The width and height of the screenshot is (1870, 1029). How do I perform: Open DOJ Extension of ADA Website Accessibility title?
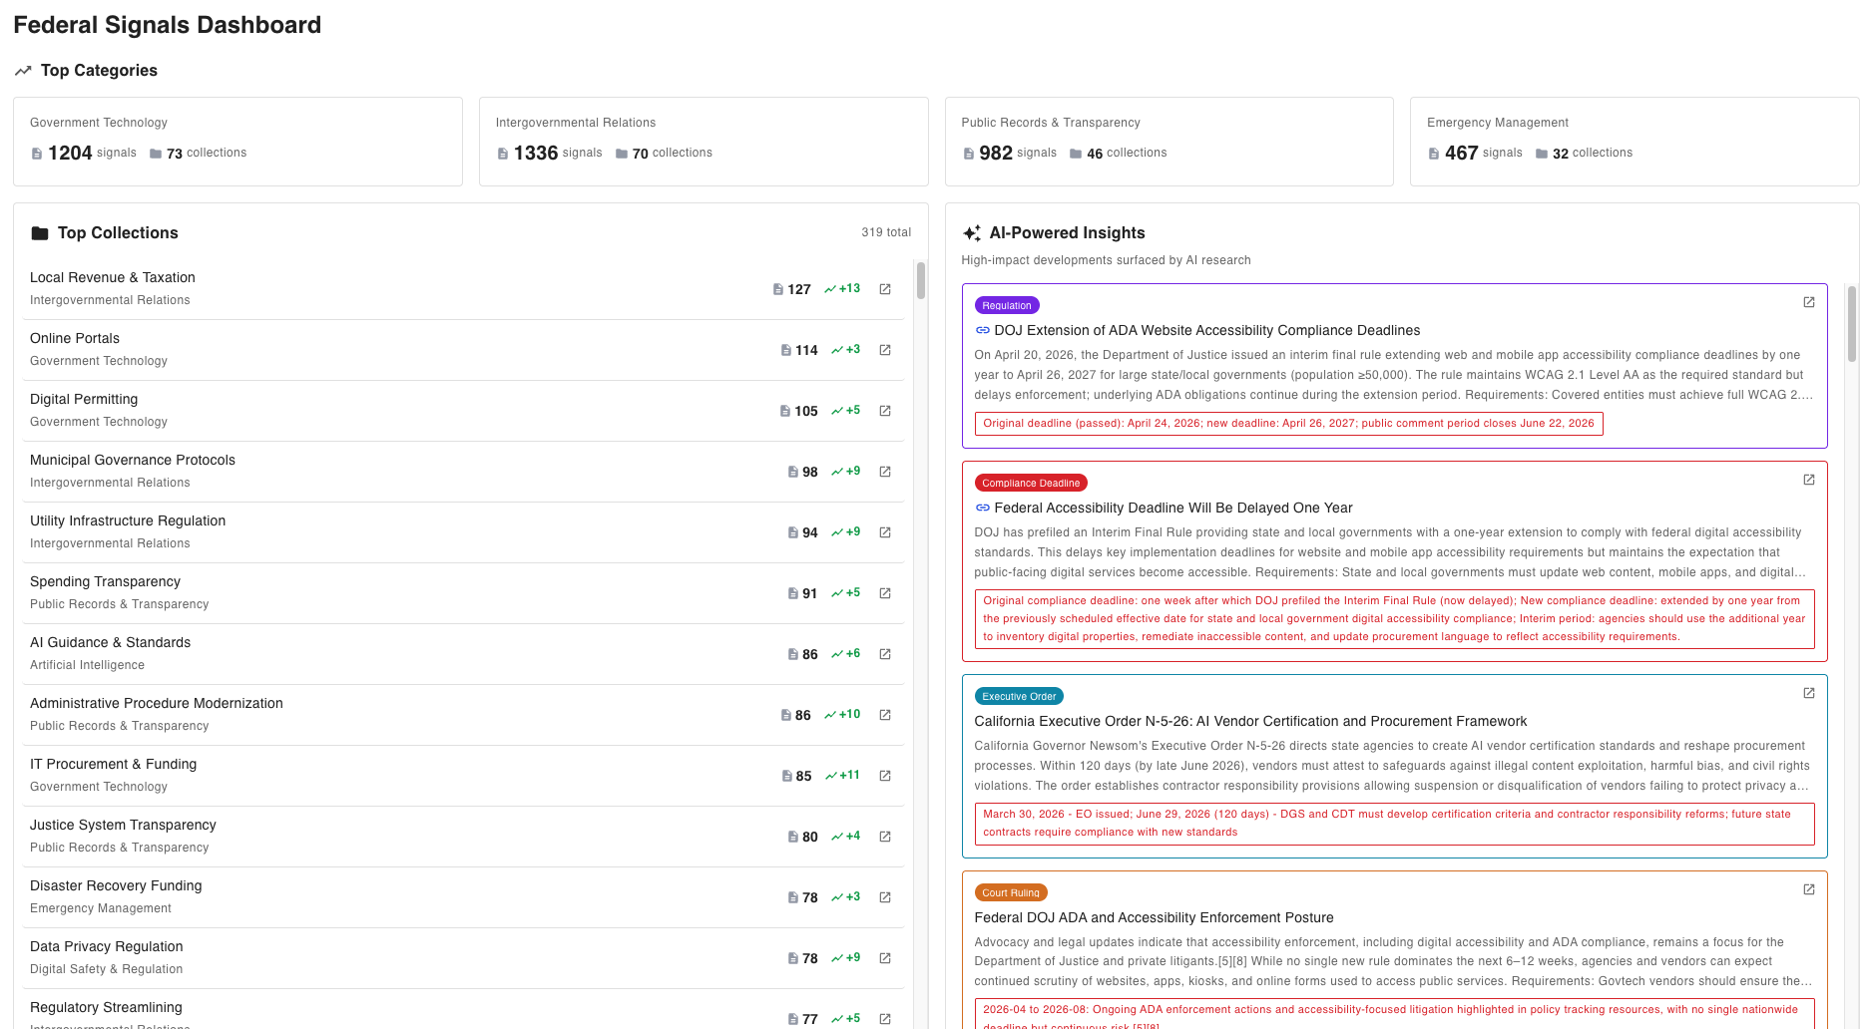tap(1206, 330)
